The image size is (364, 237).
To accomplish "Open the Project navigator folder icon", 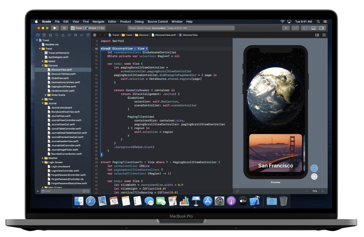I will coord(38,35).
